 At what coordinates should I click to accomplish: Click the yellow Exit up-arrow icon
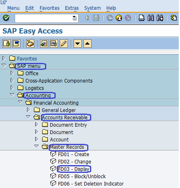(119, 18)
